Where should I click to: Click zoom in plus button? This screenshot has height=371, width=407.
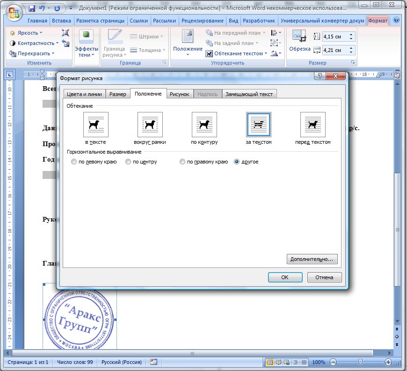[x=388, y=362]
